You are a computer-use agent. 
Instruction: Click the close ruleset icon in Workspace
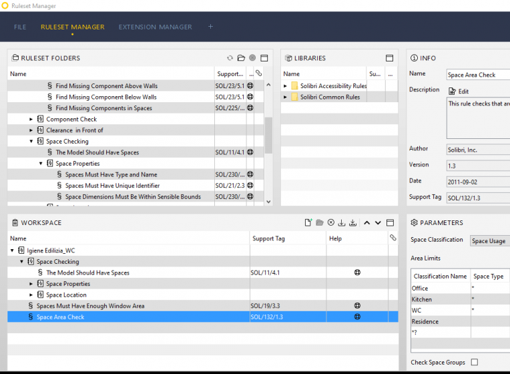(x=331, y=222)
